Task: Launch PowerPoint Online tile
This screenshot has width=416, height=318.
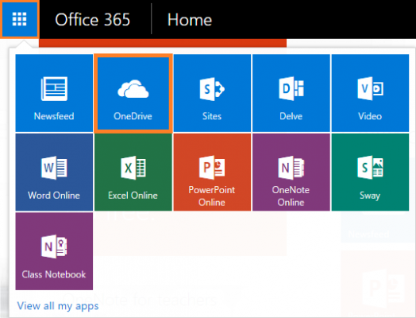Action: pyautogui.click(x=212, y=173)
